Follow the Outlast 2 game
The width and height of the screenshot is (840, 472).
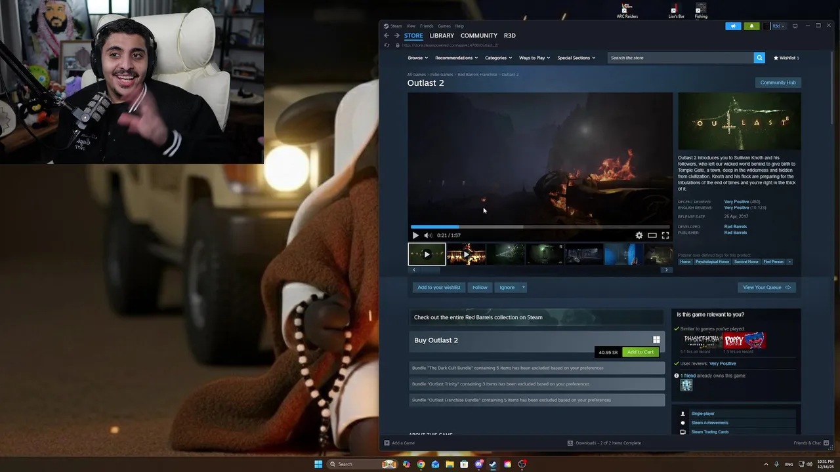point(480,287)
